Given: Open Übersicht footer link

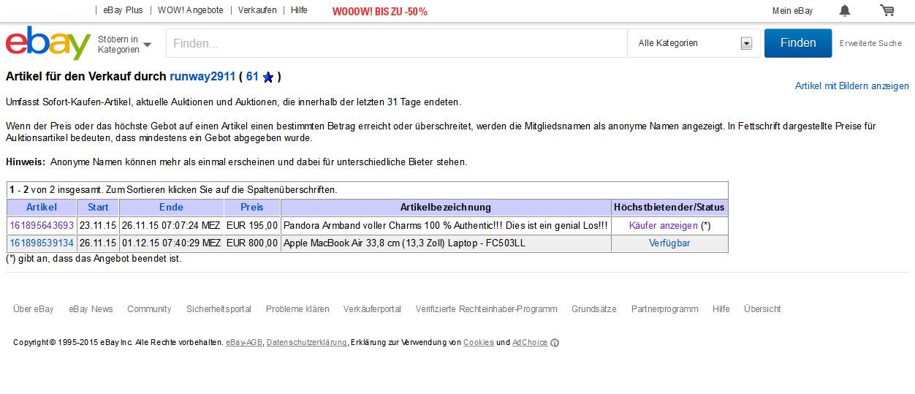Looking at the screenshot, I should [x=762, y=309].
